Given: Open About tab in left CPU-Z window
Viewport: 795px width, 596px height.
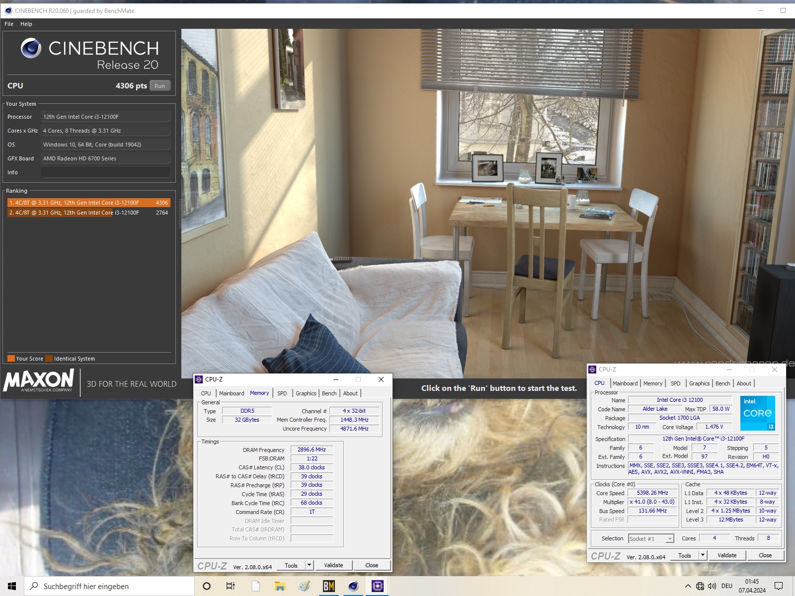Looking at the screenshot, I should pos(350,393).
